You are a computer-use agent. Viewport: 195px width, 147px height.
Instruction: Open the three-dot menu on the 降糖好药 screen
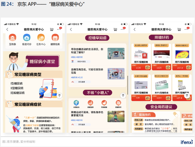(x=186, y=29)
